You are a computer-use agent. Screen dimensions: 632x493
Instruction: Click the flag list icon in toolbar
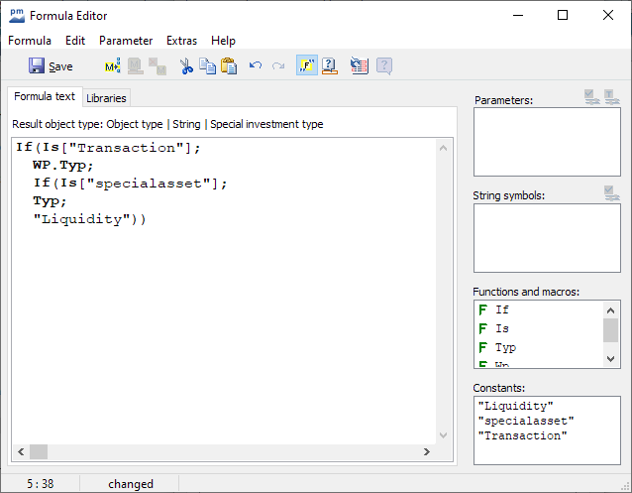point(360,66)
